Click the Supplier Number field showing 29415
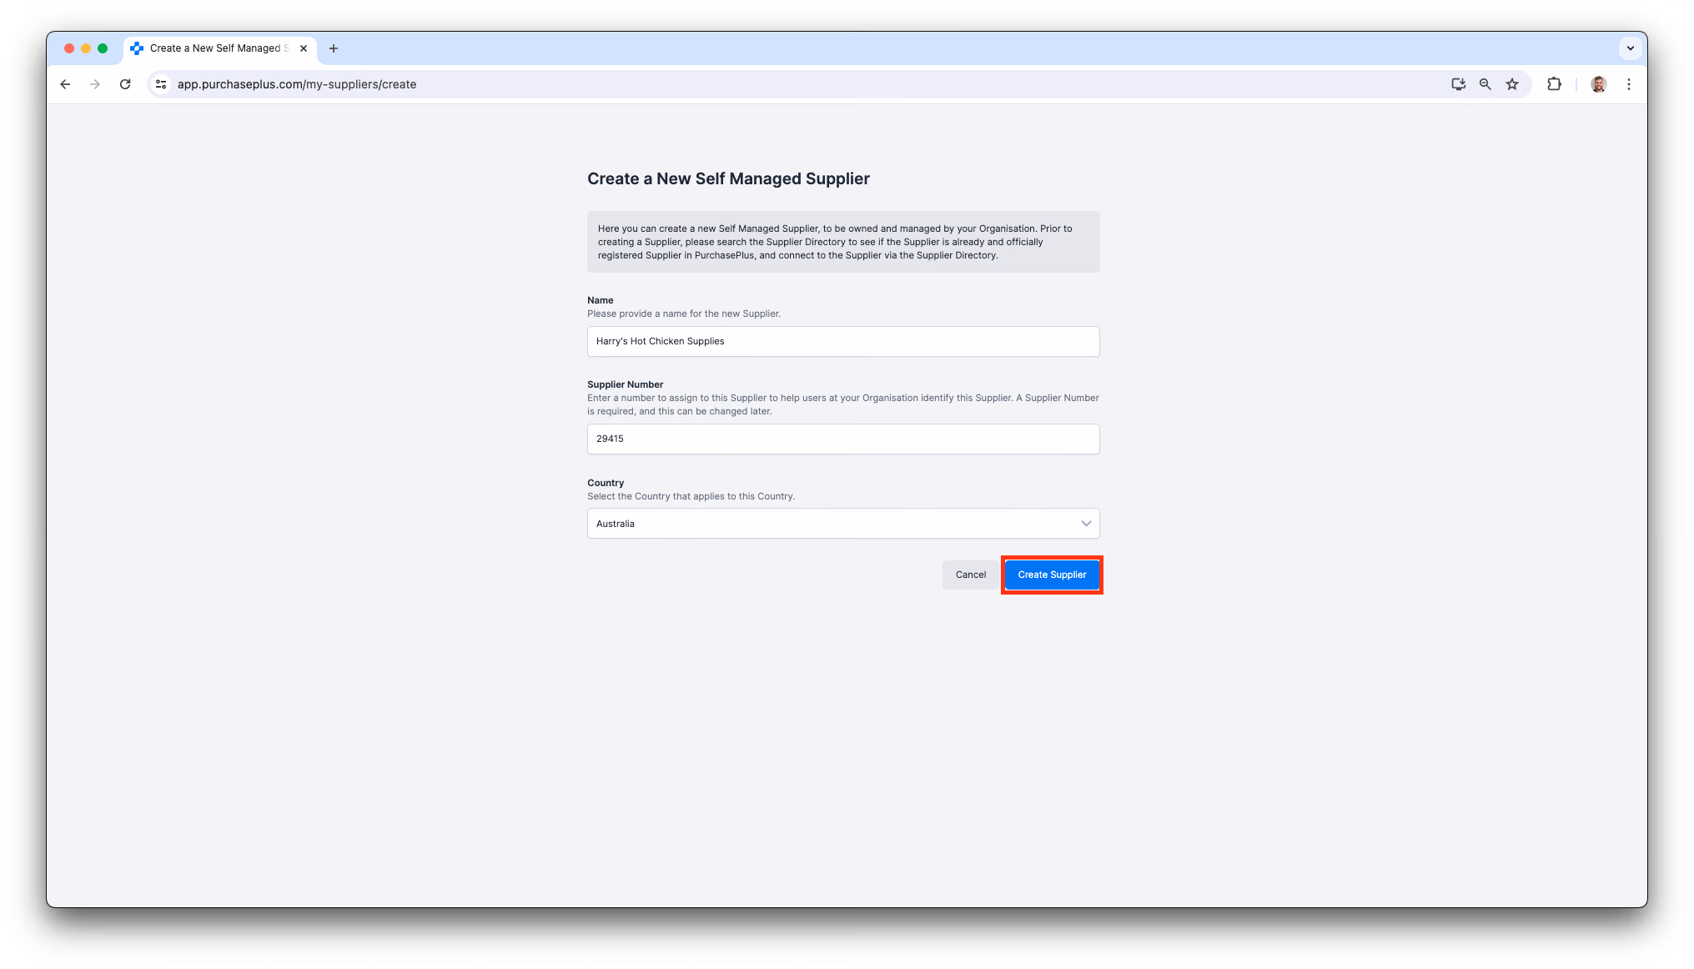This screenshot has width=1694, height=969. pyautogui.click(x=843, y=439)
